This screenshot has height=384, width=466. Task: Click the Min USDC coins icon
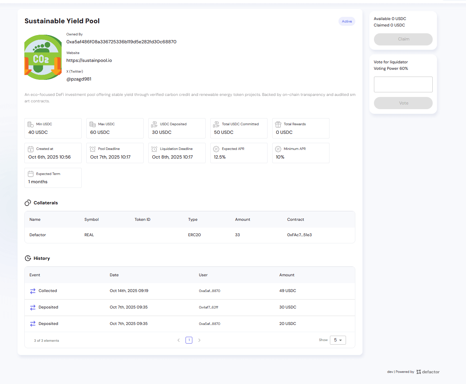pos(31,125)
